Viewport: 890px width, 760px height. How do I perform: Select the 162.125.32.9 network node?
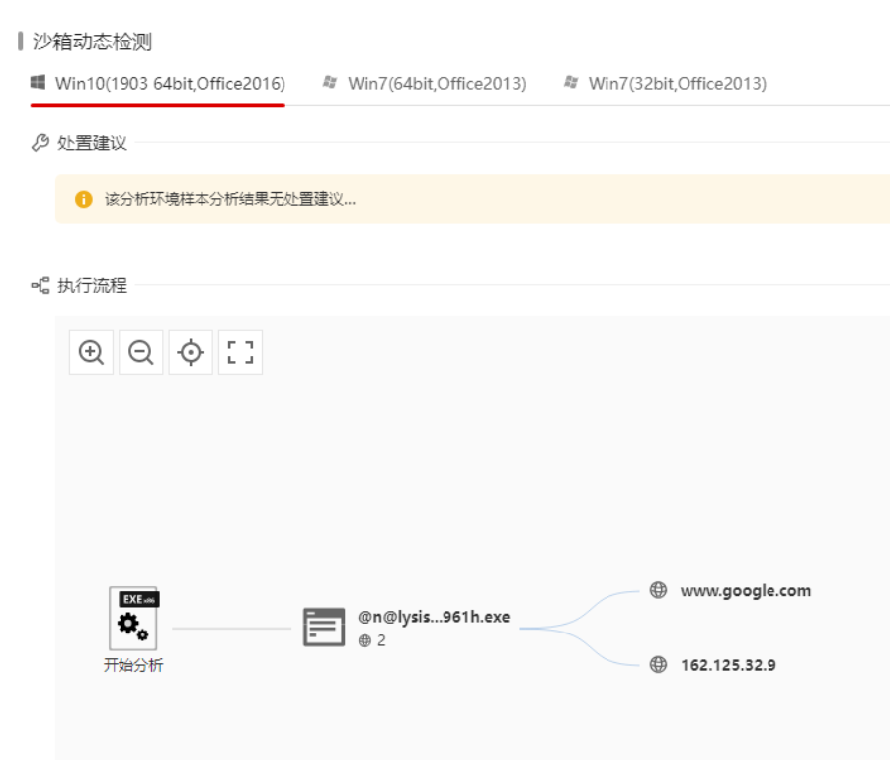pyautogui.click(x=728, y=665)
